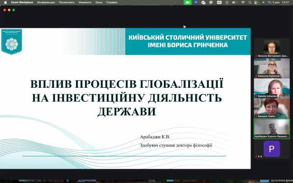Select Микола Вікторович participant video
This screenshot has width=293, height=183.
click(x=271, y=48)
